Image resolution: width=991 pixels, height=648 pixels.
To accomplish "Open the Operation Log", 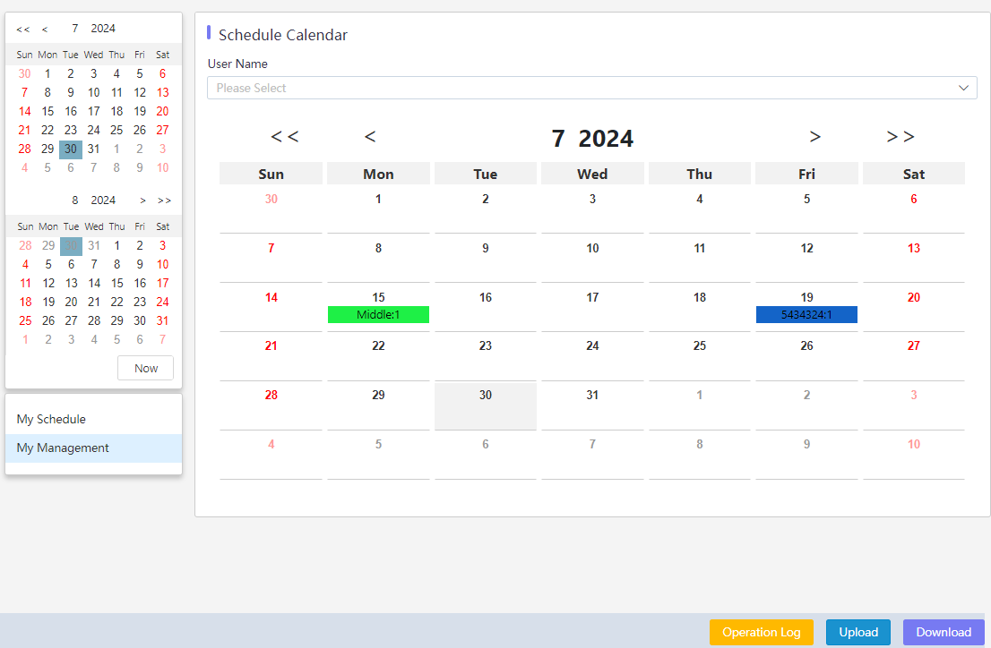I will click(x=761, y=632).
